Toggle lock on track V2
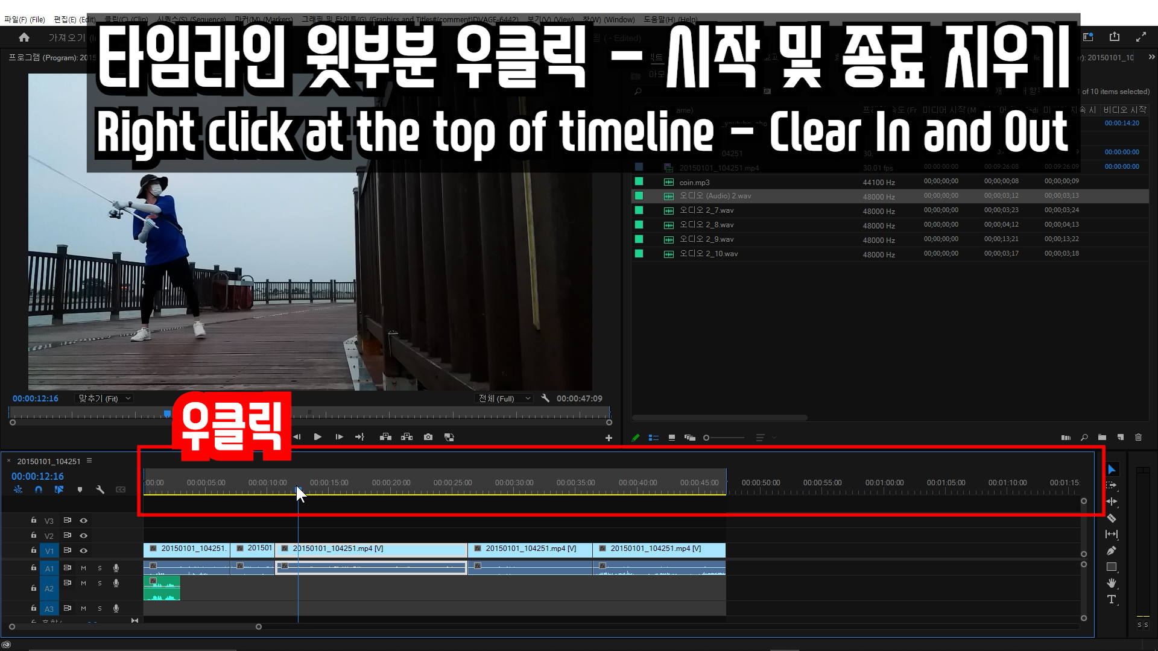This screenshot has height=651, width=1158. (x=34, y=535)
